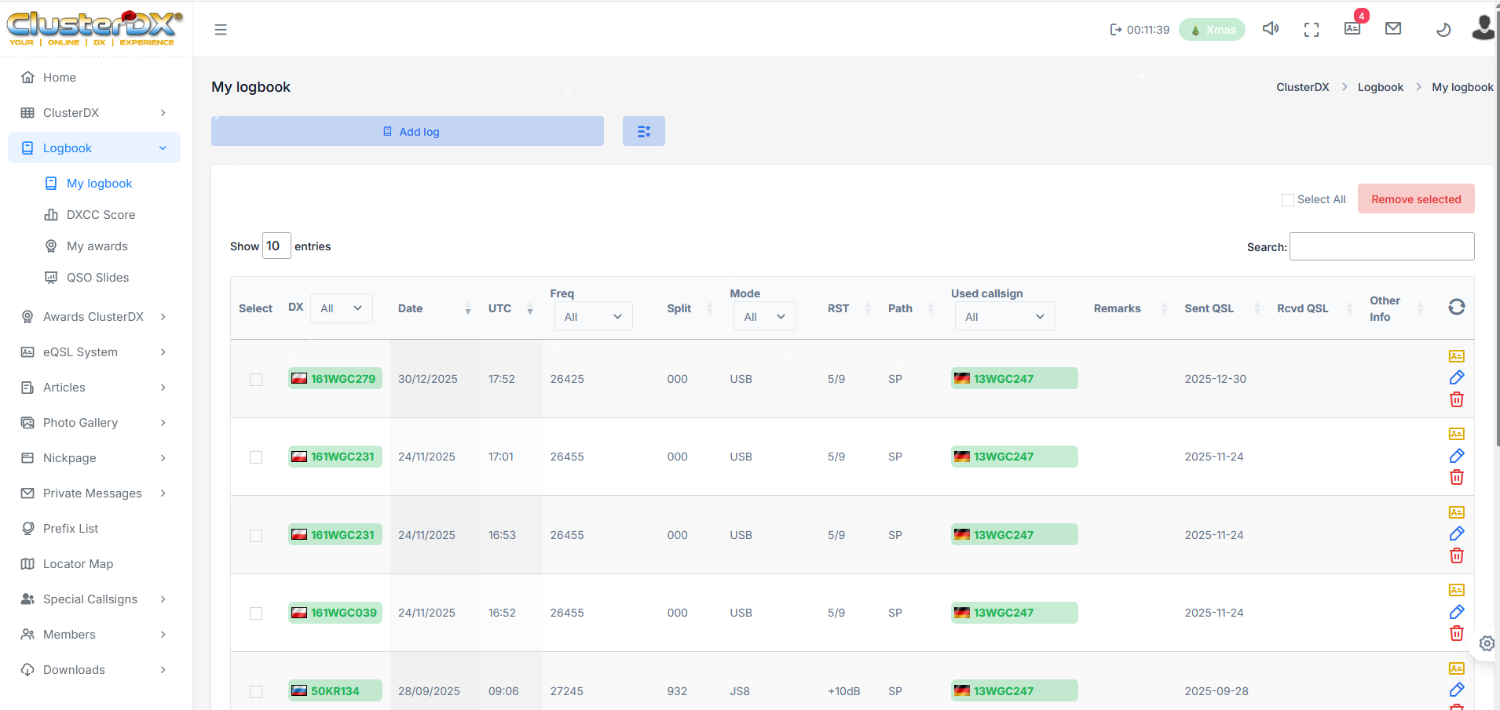Open DXCC Score in sidebar
The height and width of the screenshot is (710, 1500).
[x=101, y=215]
